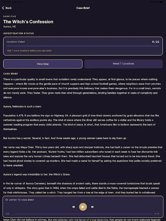Rewind the case brief audio
Image resolution: width=166 pixels, height=221 pixels.
point(73,207)
